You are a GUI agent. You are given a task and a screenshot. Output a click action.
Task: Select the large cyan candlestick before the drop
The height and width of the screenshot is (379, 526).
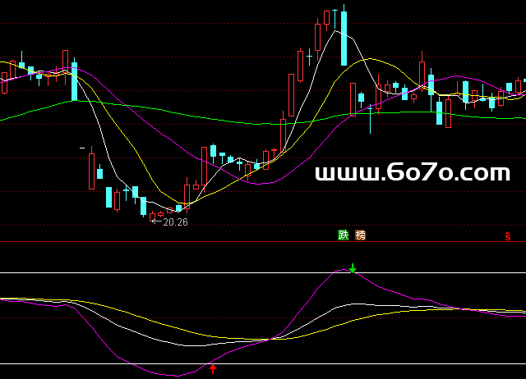point(74,80)
